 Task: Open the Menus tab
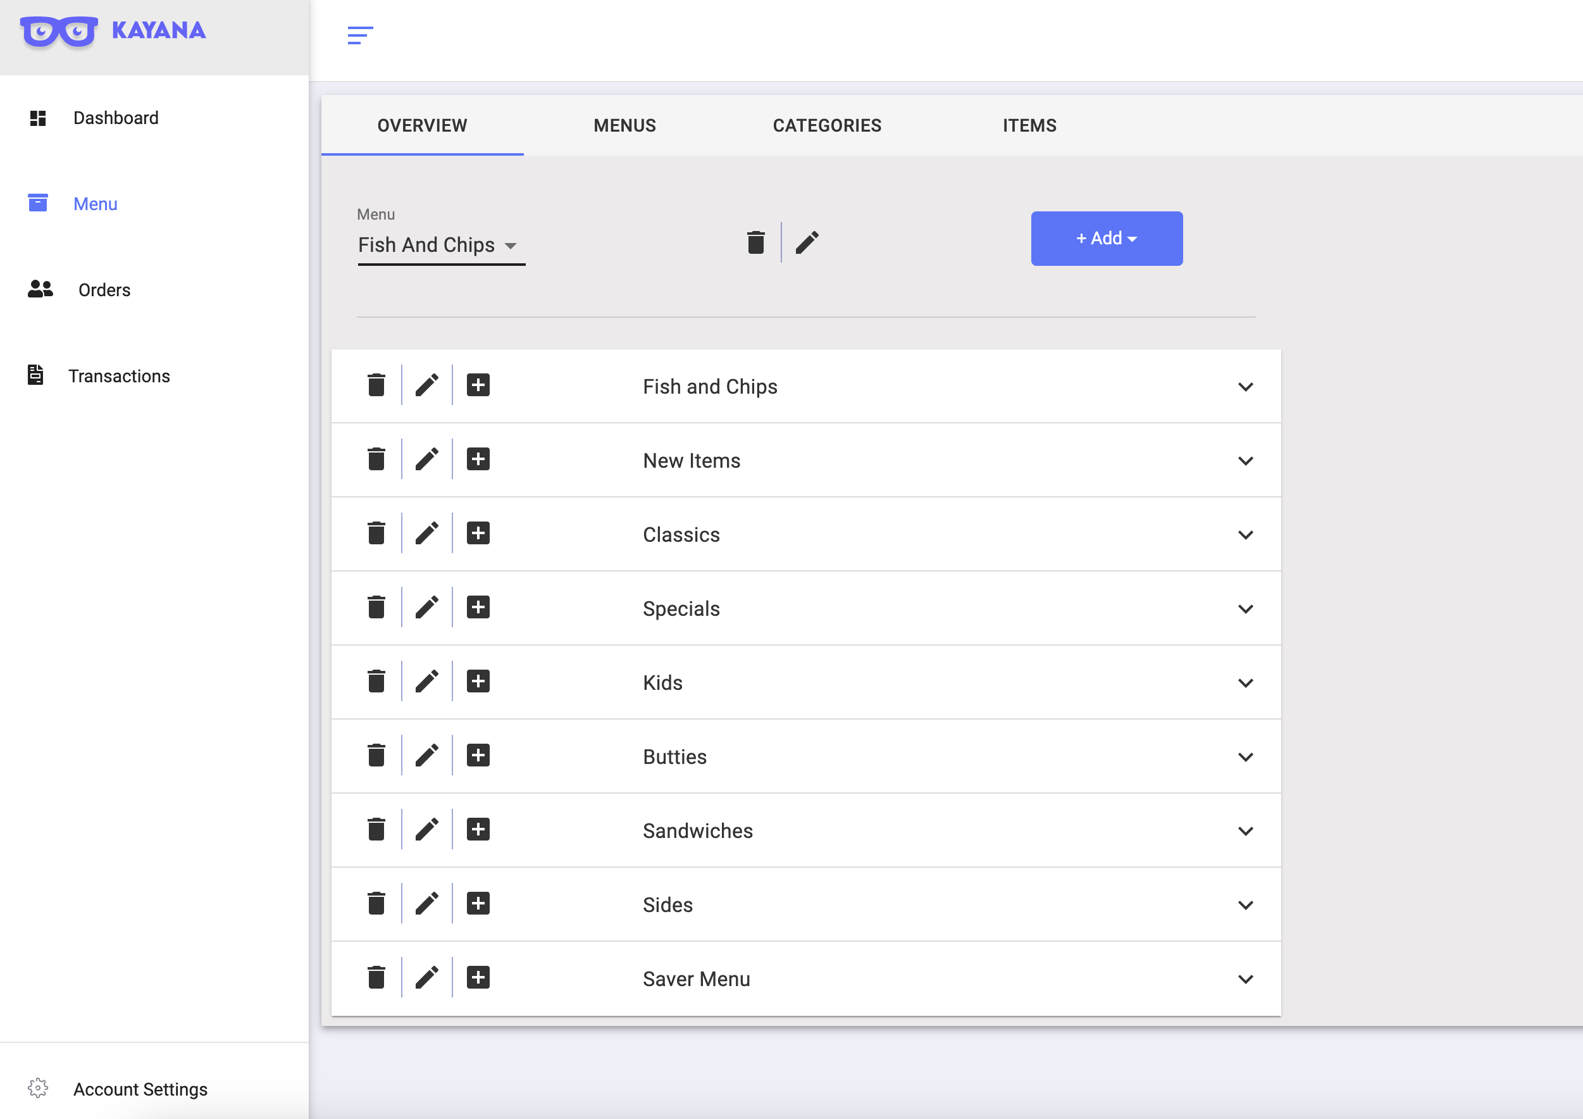[x=624, y=125]
